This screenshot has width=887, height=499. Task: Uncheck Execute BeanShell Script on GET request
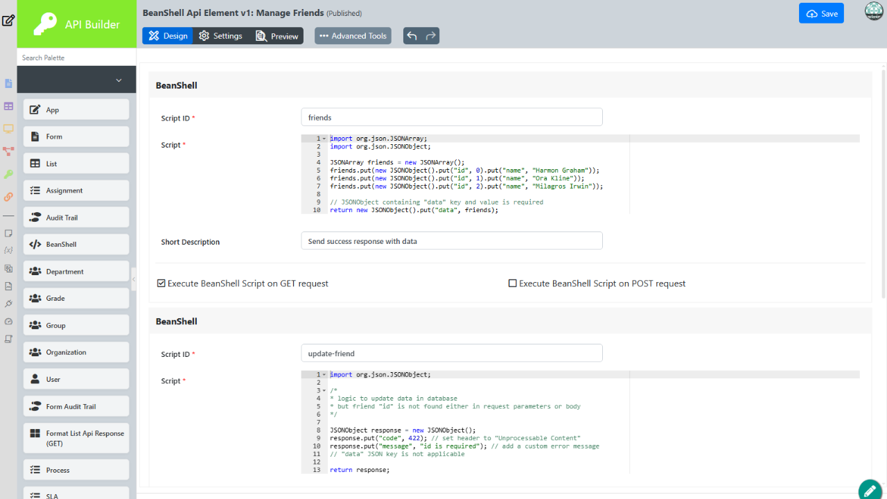(161, 283)
